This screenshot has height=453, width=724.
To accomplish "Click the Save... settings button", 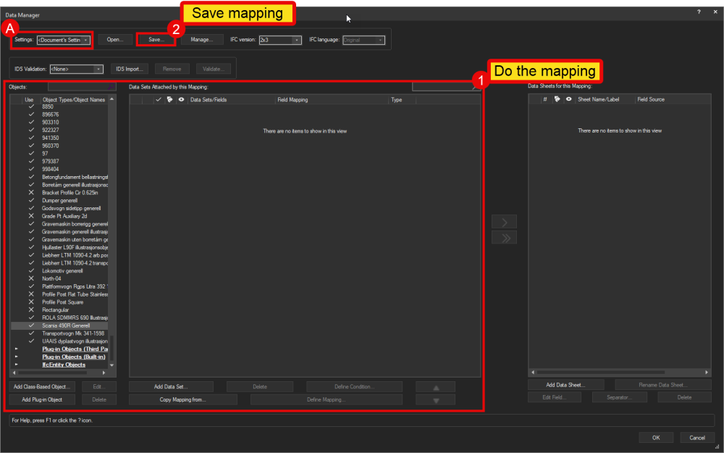I will pyautogui.click(x=156, y=40).
